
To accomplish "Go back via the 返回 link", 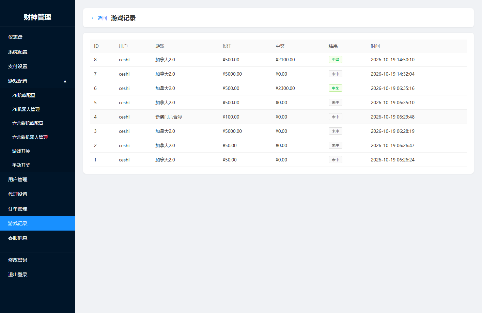I will point(99,18).
